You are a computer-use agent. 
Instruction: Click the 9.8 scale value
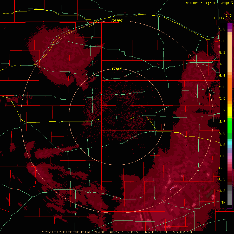click(222, 29)
